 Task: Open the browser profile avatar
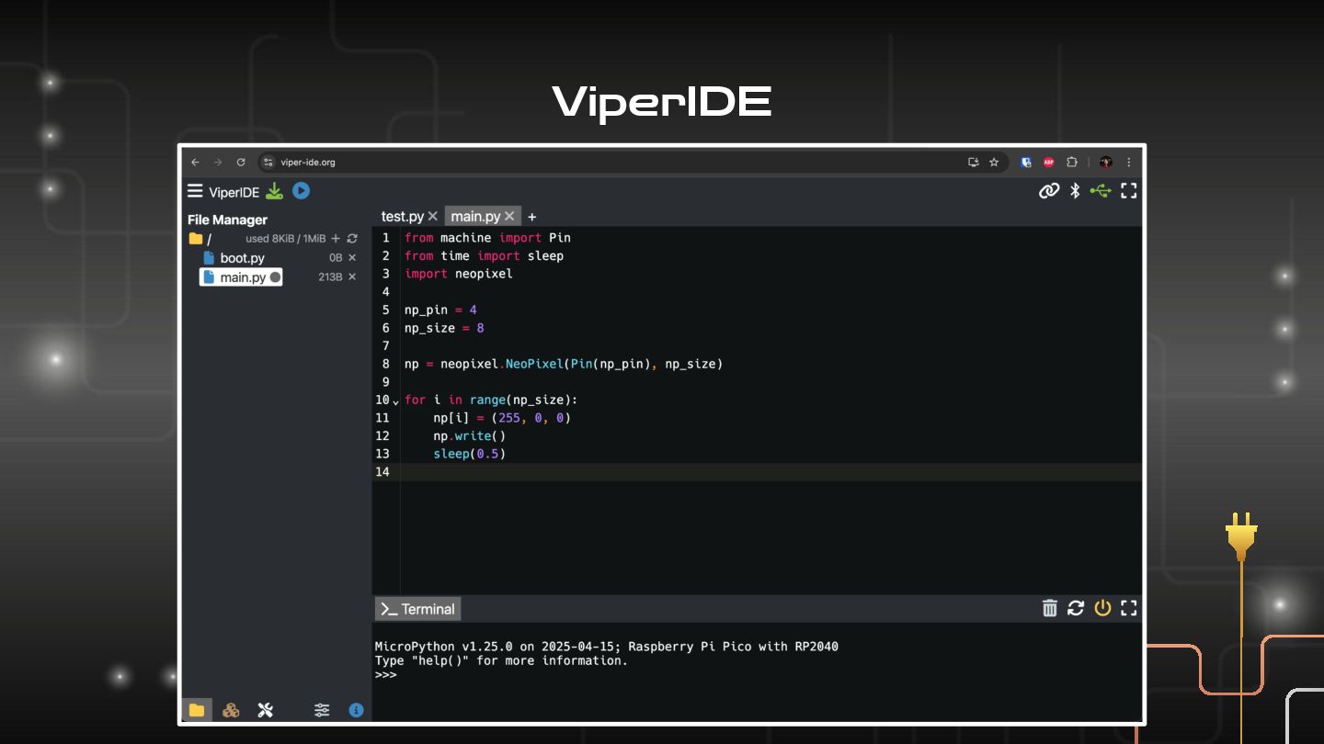(1106, 163)
